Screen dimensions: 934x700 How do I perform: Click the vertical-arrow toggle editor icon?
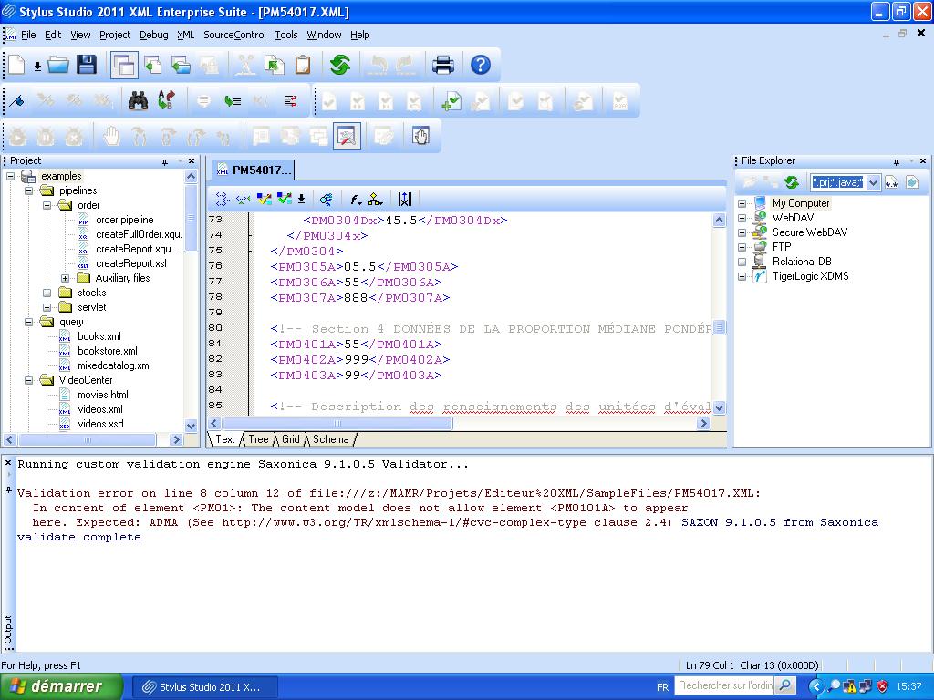[x=404, y=199]
